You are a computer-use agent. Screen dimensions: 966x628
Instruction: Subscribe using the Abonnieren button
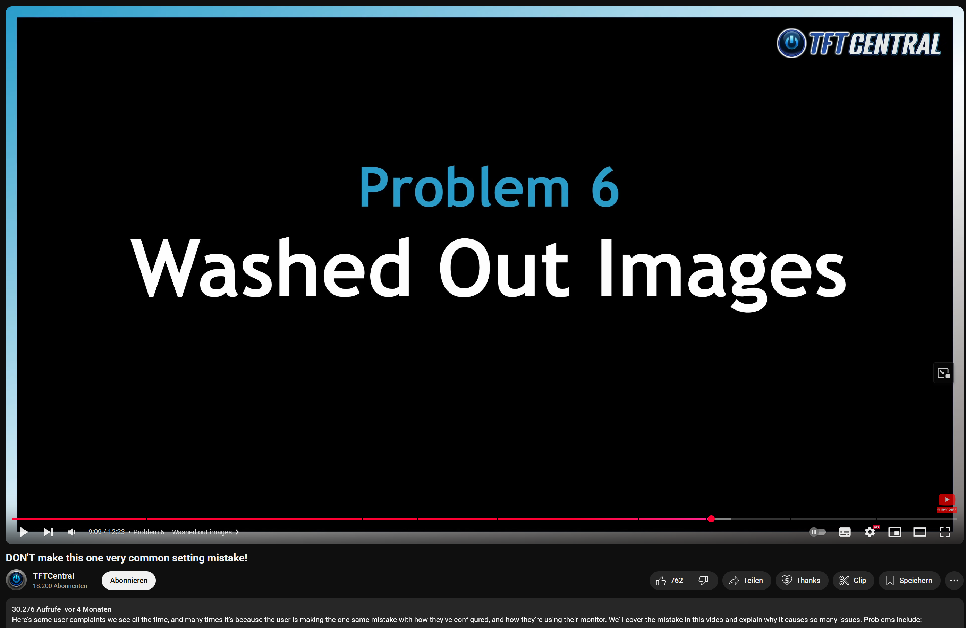click(x=128, y=580)
